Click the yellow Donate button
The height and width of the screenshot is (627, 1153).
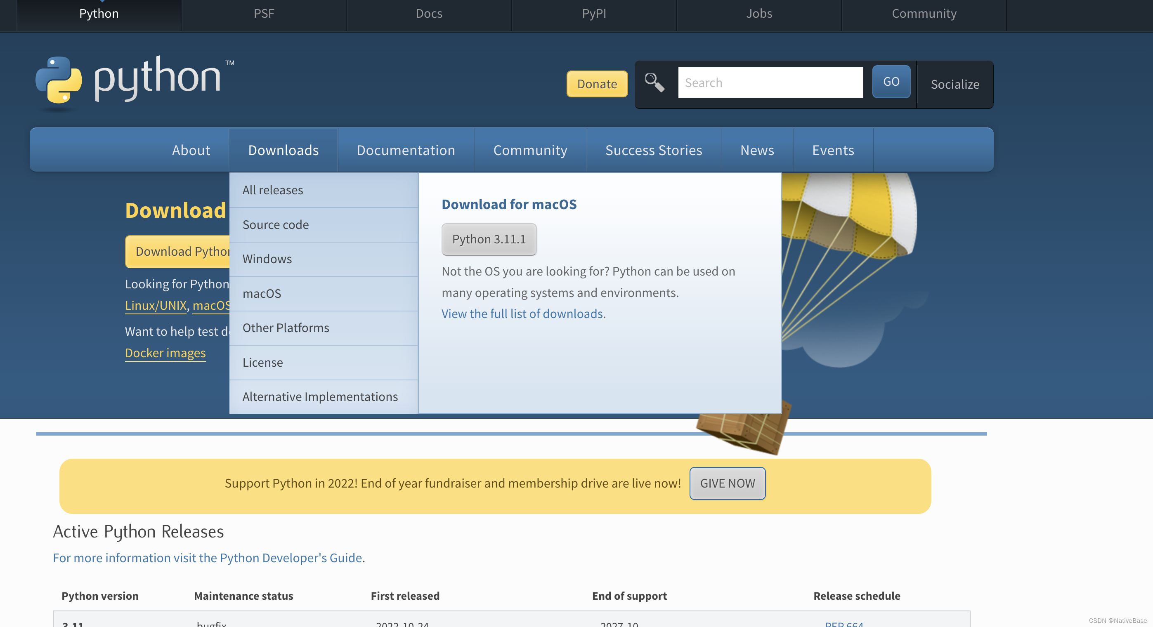coord(597,84)
